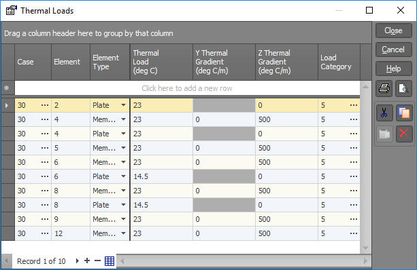The height and width of the screenshot is (270, 417).
Task: Open Element Type dropdown for element 2 Plate row
Action: 123,105
